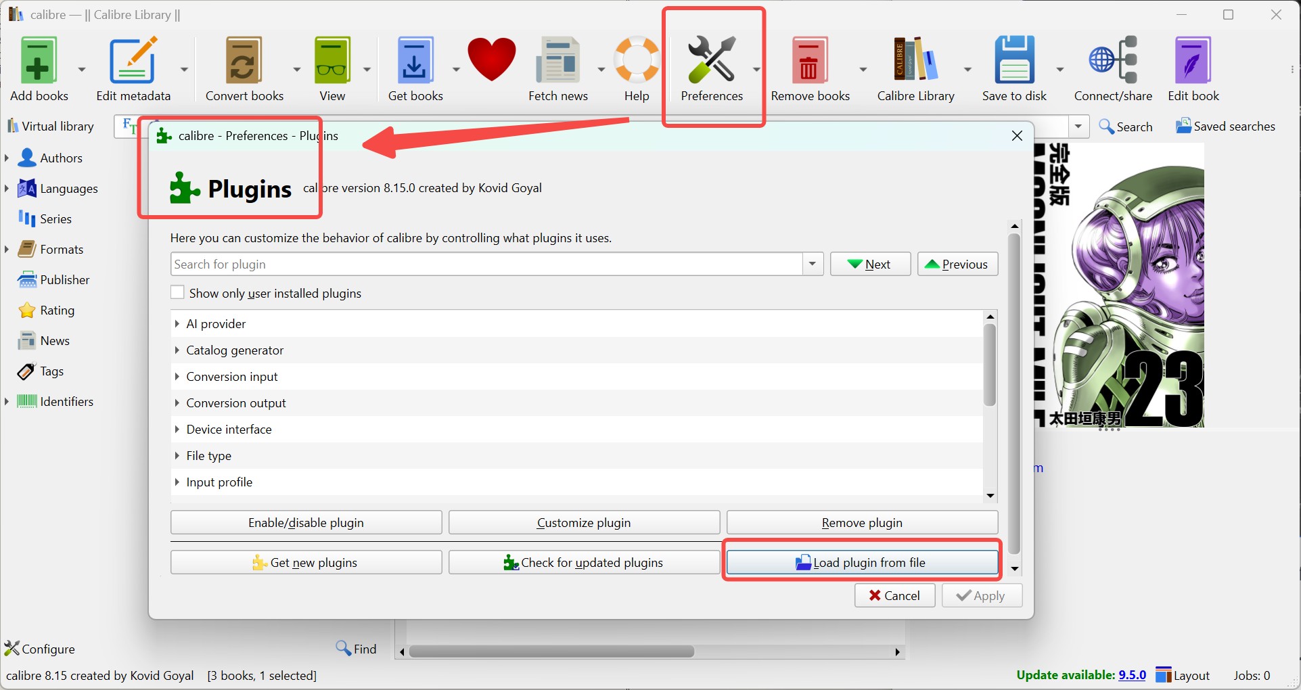
Task: Open the View button dropdown arrow
Action: (367, 68)
